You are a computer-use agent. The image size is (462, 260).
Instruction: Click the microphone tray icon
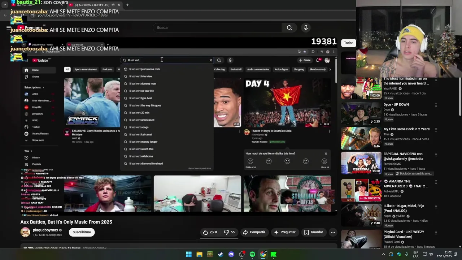[x=406, y=254]
